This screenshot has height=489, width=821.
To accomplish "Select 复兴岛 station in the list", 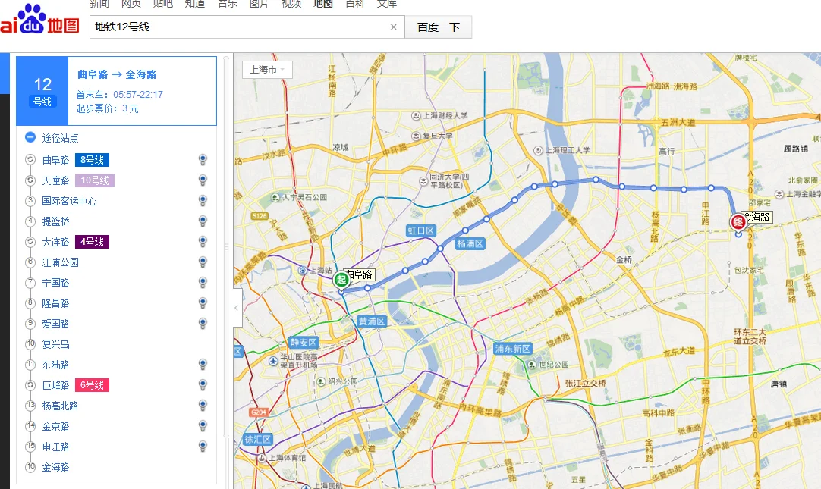I will [55, 344].
